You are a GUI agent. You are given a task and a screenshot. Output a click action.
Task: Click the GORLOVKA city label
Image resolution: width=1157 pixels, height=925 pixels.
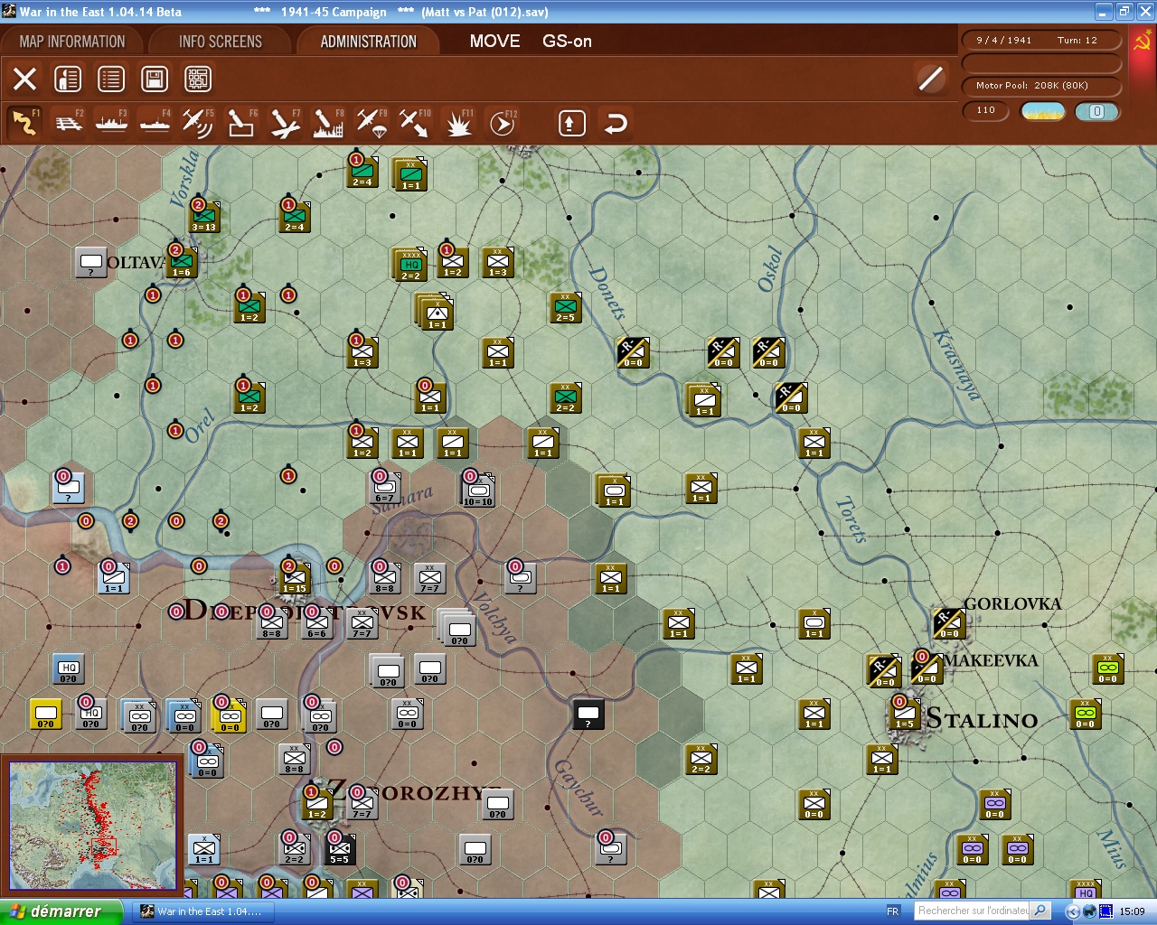(1012, 603)
